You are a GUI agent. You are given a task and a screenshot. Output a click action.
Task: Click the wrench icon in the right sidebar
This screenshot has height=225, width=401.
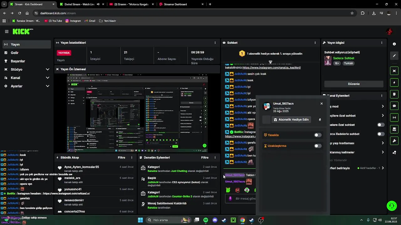pyautogui.click(x=394, y=141)
